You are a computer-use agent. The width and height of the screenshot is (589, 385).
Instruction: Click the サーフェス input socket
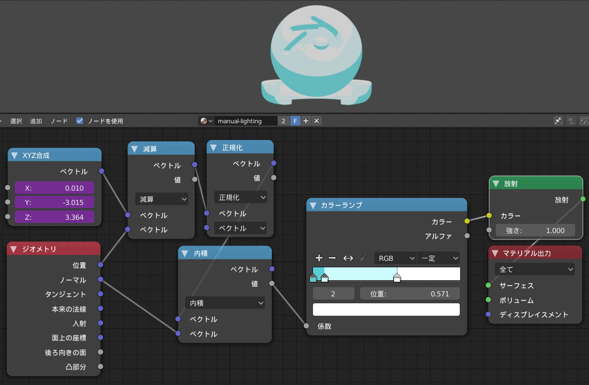pyautogui.click(x=488, y=285)
